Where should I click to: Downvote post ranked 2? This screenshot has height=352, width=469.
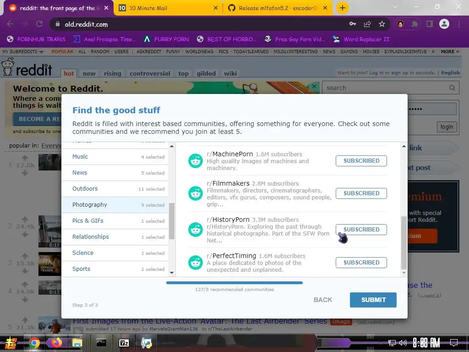click(25, 234)
